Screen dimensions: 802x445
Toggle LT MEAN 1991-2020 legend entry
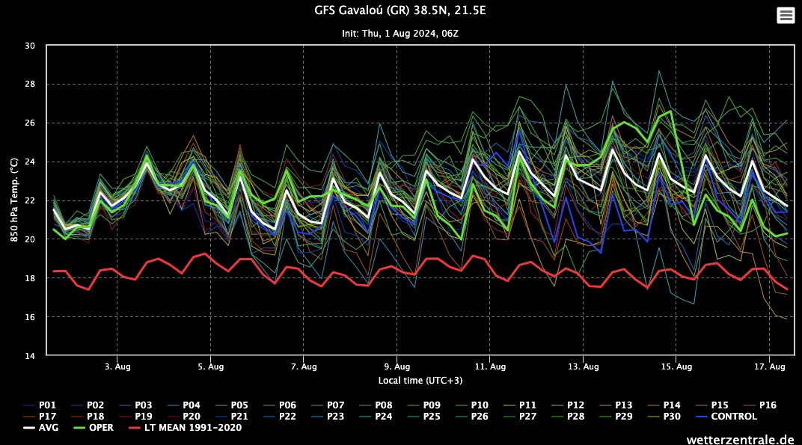[192, 428]
